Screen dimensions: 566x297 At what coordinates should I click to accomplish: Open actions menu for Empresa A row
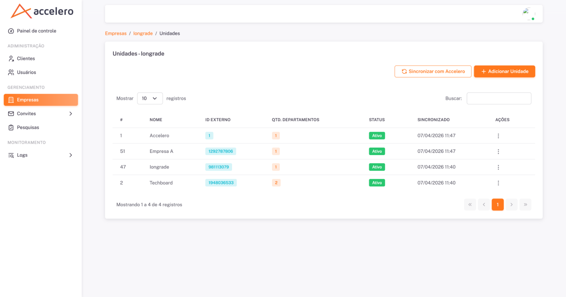click(x=498, y=152)
